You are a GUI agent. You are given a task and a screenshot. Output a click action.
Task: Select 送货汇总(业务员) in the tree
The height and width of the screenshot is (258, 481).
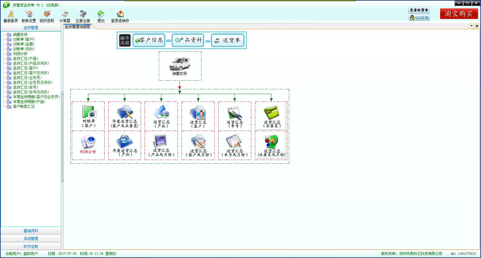coord(27,78)
